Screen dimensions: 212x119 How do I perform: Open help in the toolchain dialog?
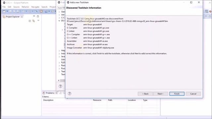click(x=70, y=94)
